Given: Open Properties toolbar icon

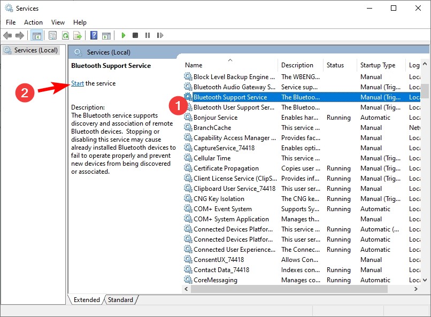Looking at the screenshot, I should [x=52, y=35].
